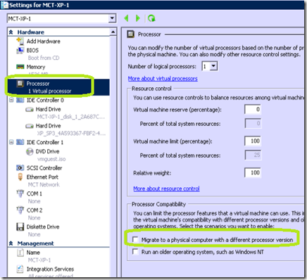
Task: Click 'MCT Network' text
Action: 44,184
